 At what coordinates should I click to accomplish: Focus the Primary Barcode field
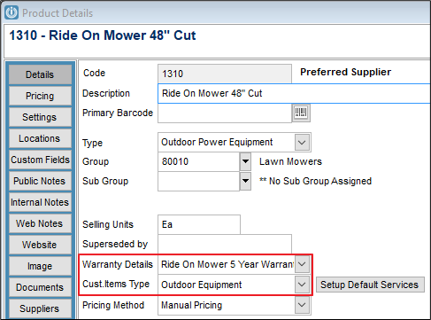tap(225, 113)
